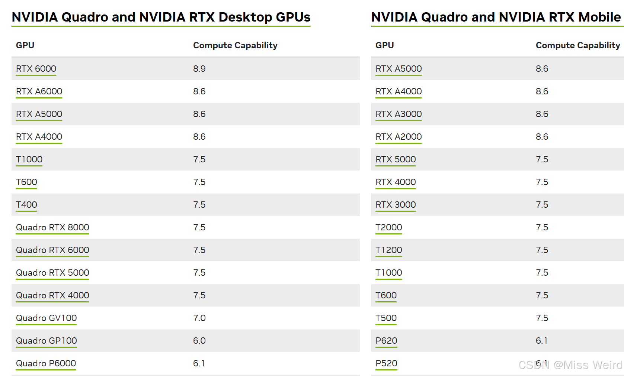Select compute capability 7.5 in mobile RTX 5000 row
The height and width of the screenshot is (376, 624).
[x=542, y=159]
